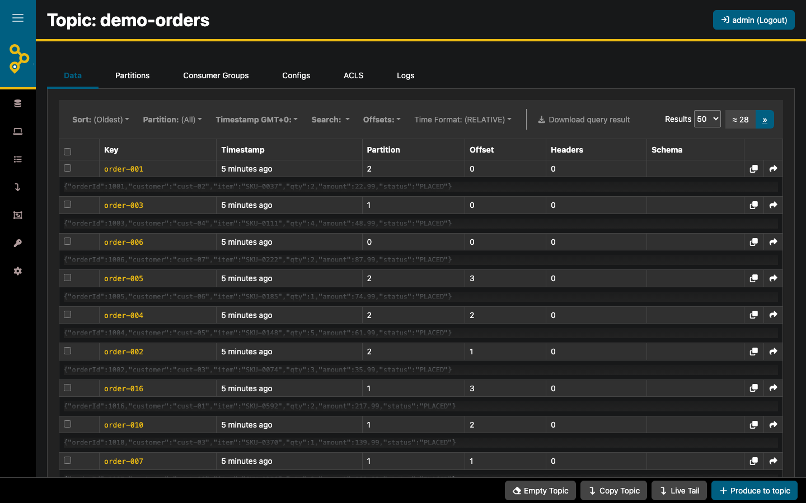
Task: Copy the order-003 message icon
Action: click(x=754, y=205)
